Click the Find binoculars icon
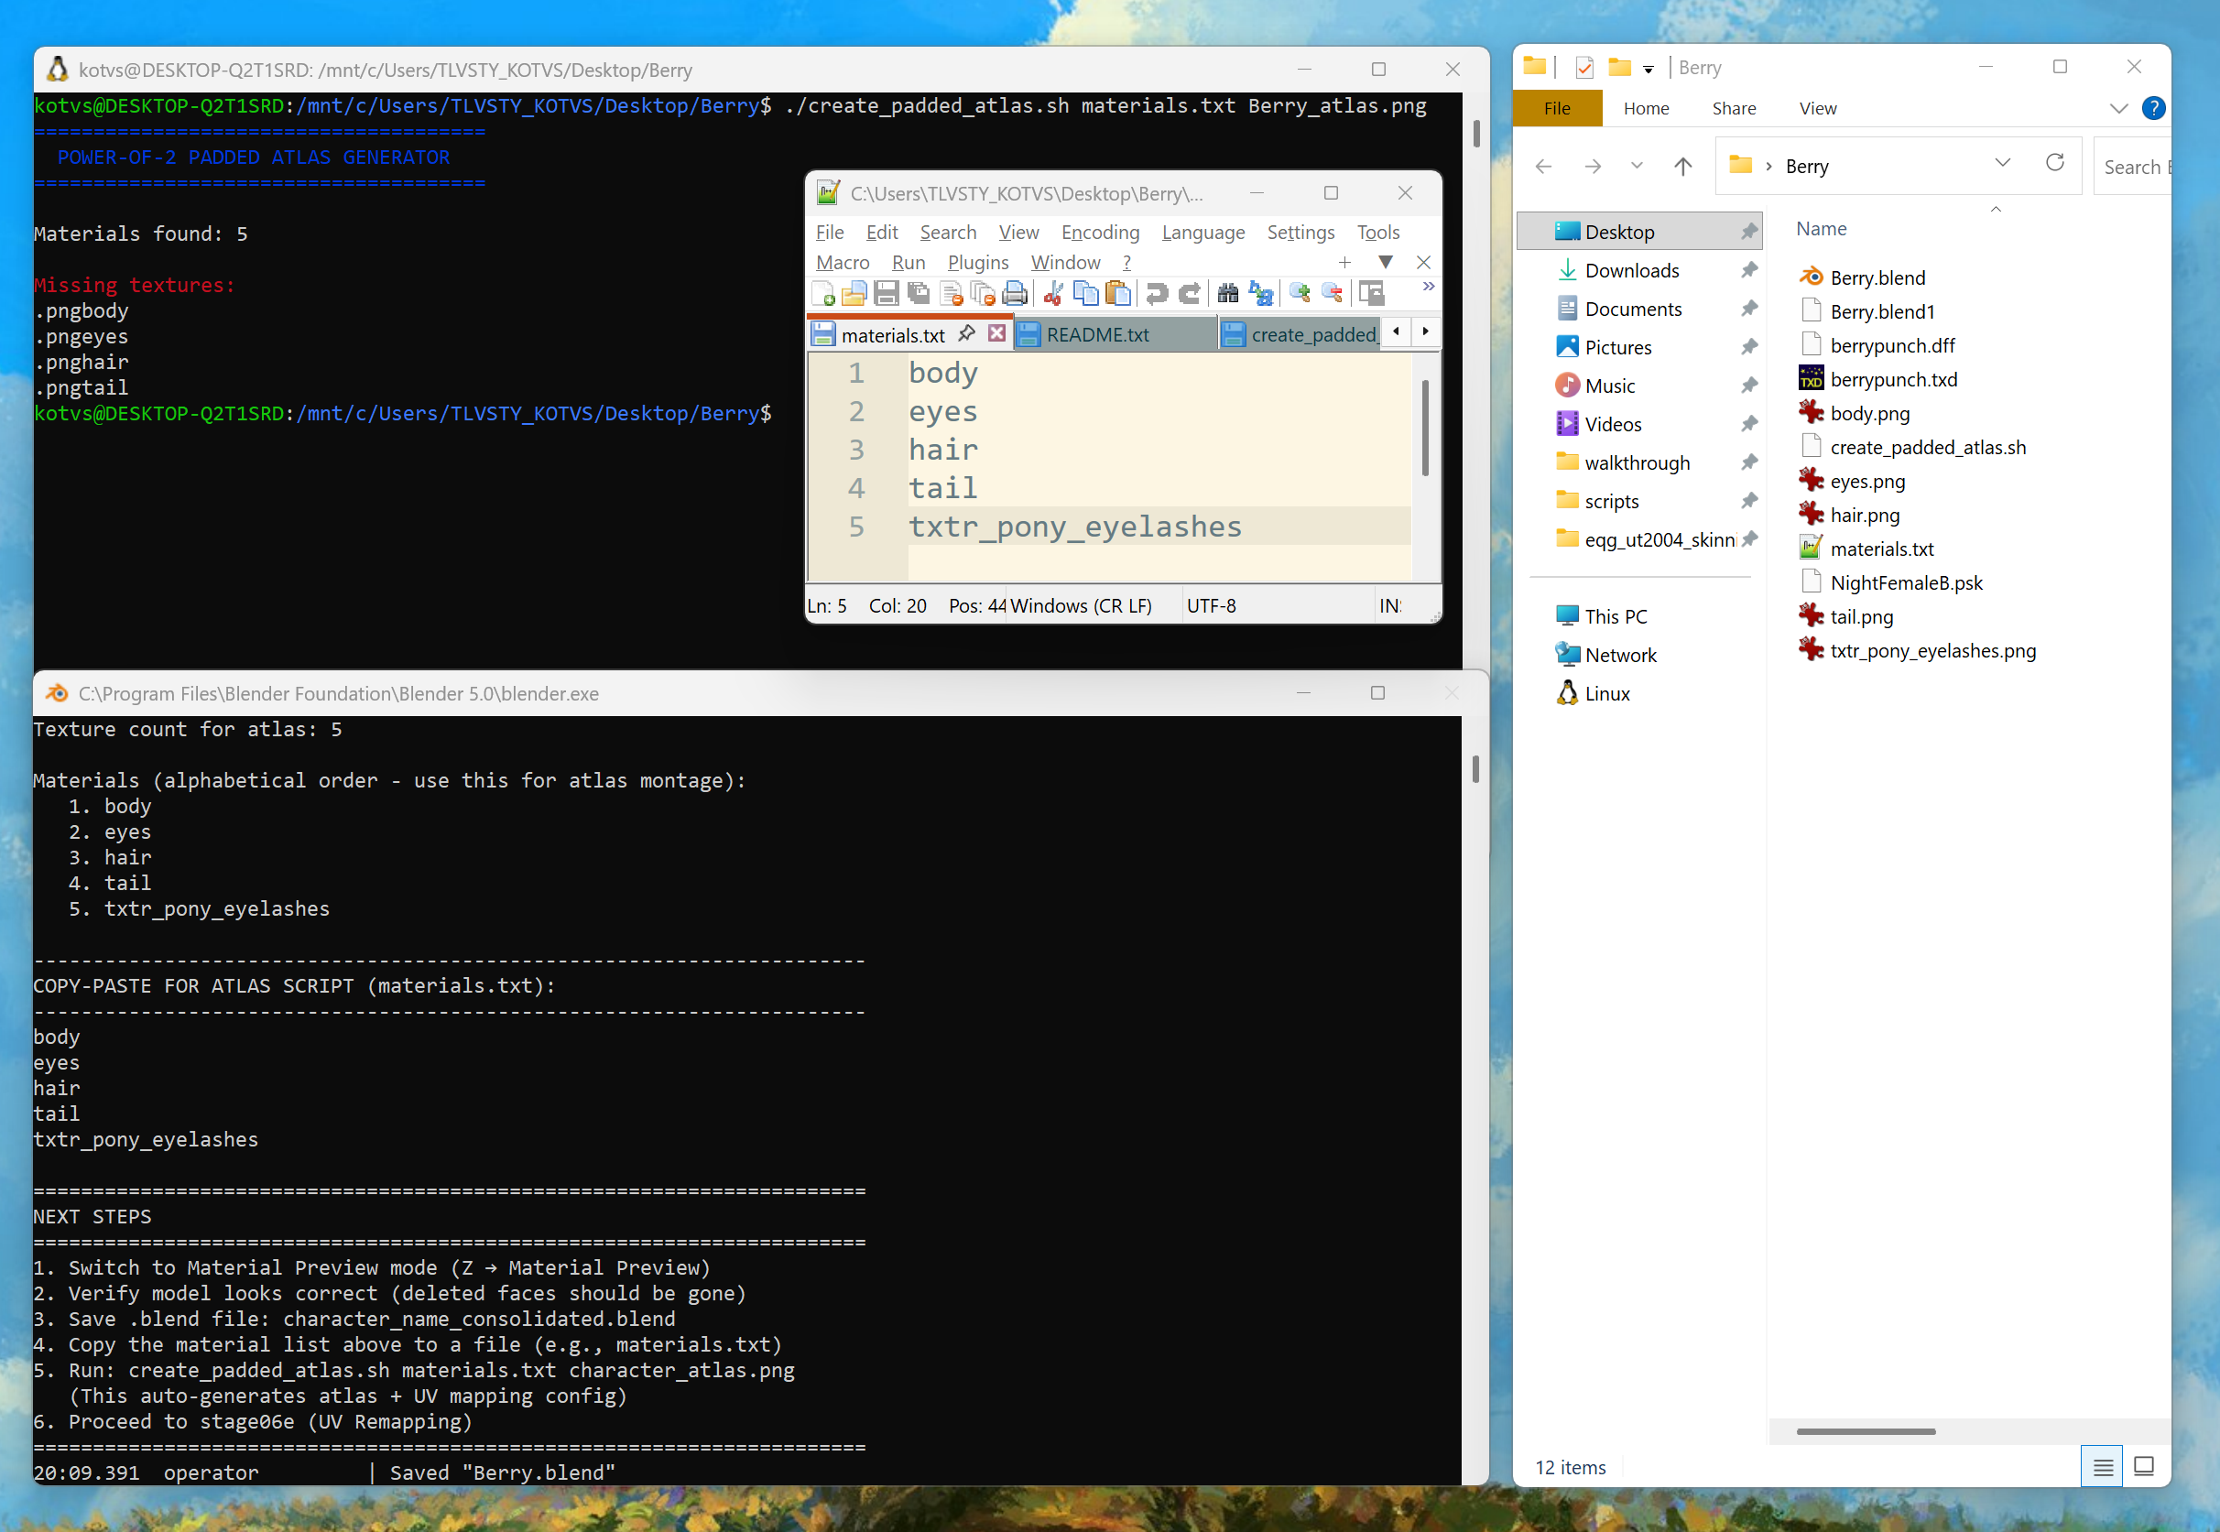This screenshot has width=2220, height=1532. coord(1227,294)
